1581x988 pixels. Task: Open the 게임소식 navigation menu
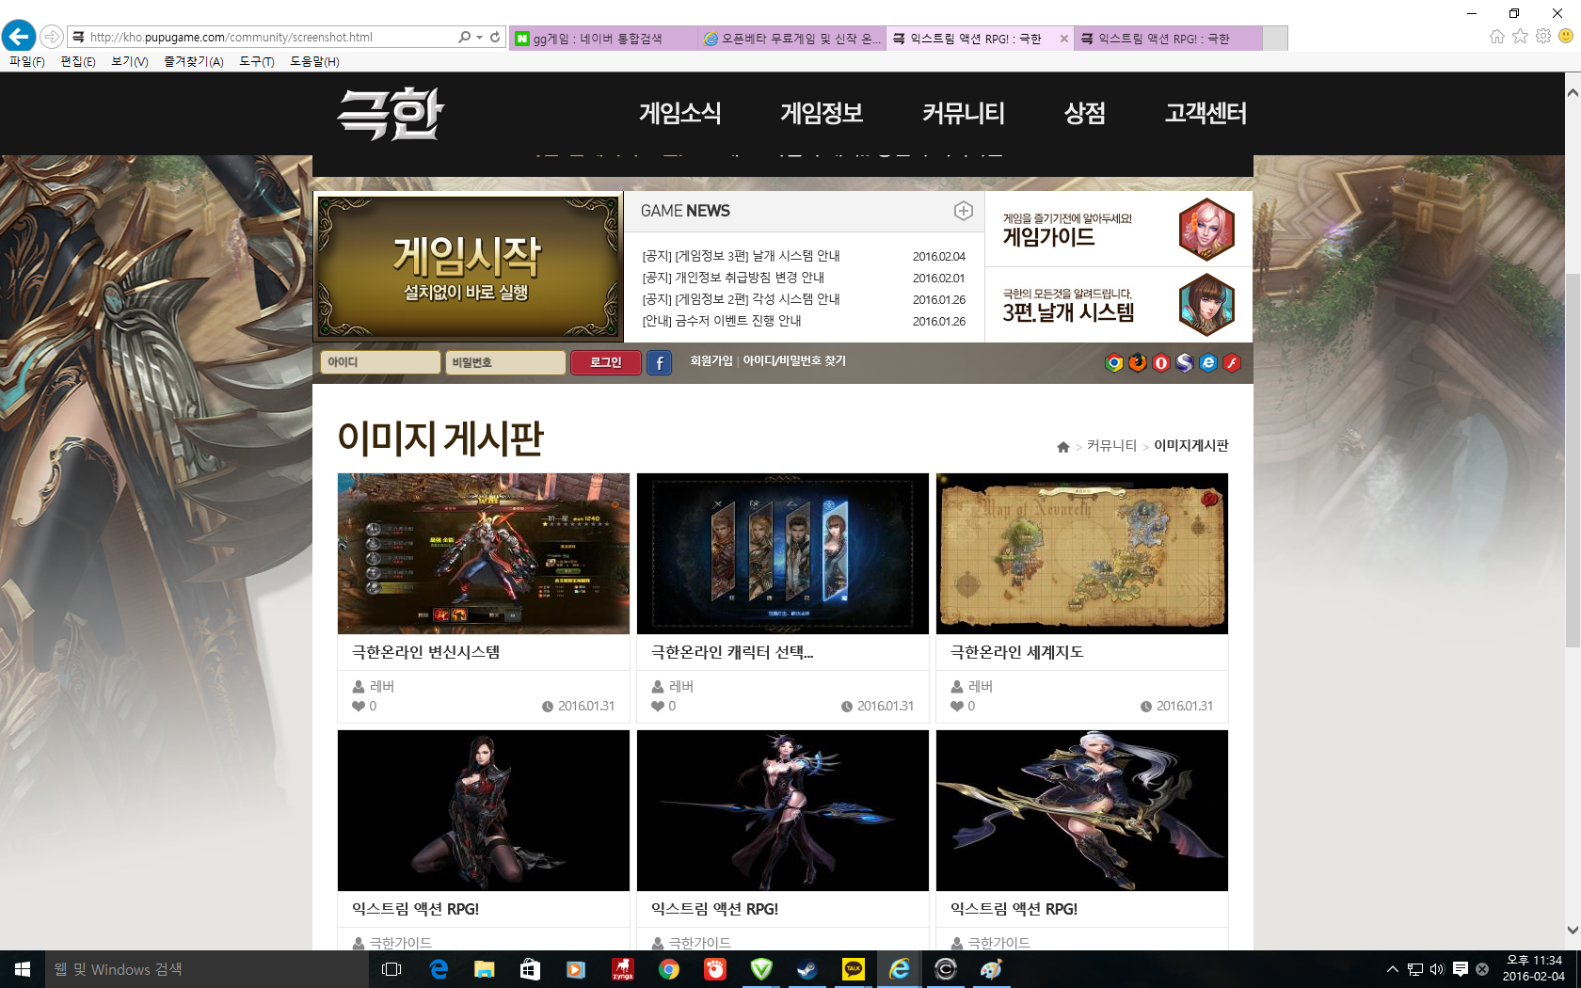tap(680, 114)
